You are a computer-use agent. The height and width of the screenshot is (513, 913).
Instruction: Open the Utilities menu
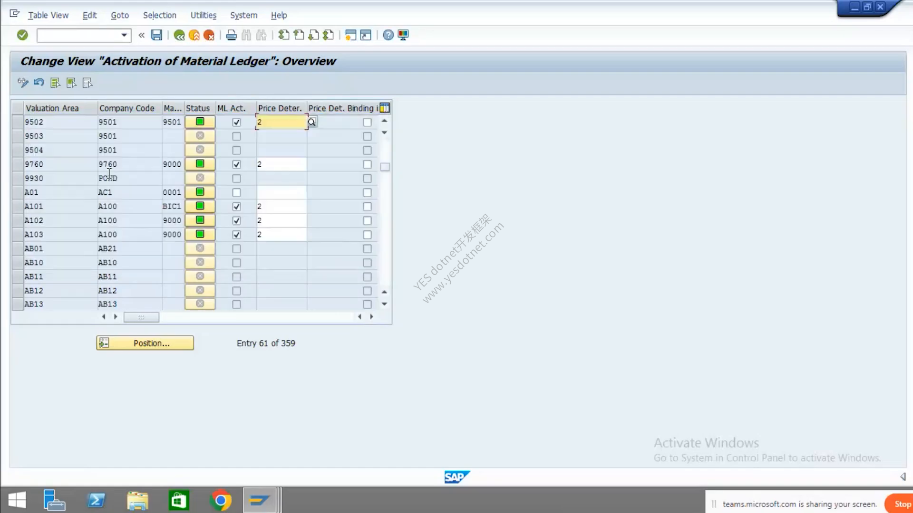(204, 15)
